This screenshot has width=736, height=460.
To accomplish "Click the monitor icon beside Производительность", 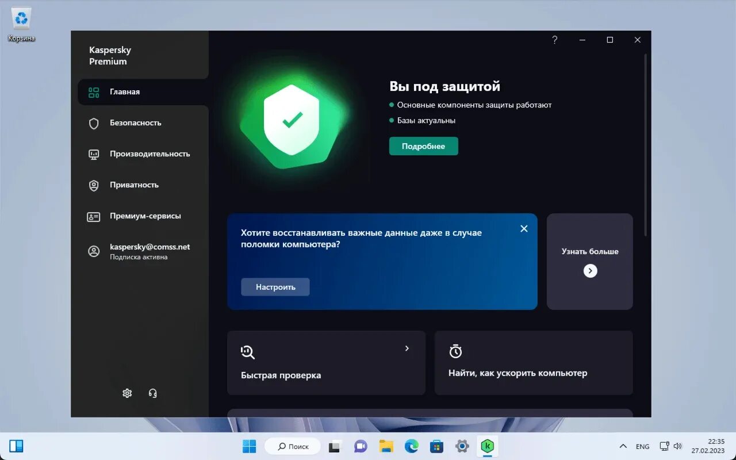I will pos(94,154).
